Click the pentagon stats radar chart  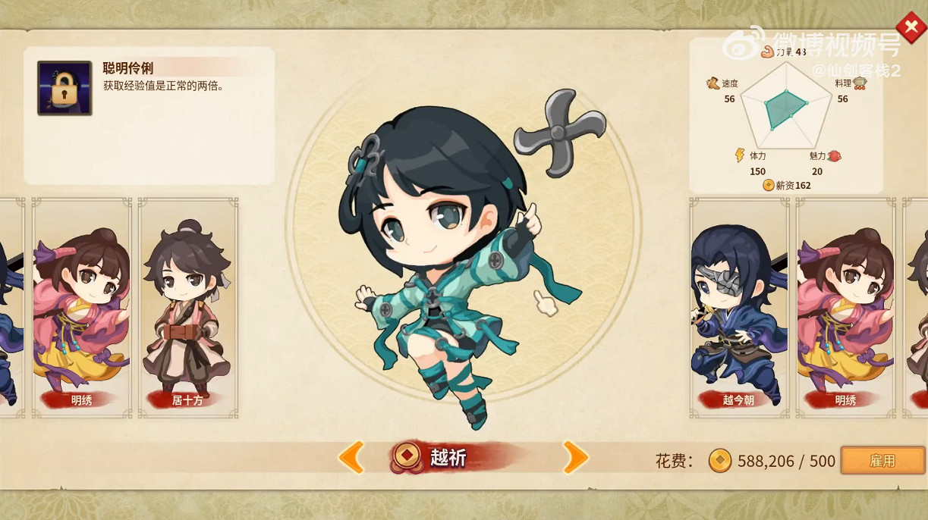coord(785,106)
